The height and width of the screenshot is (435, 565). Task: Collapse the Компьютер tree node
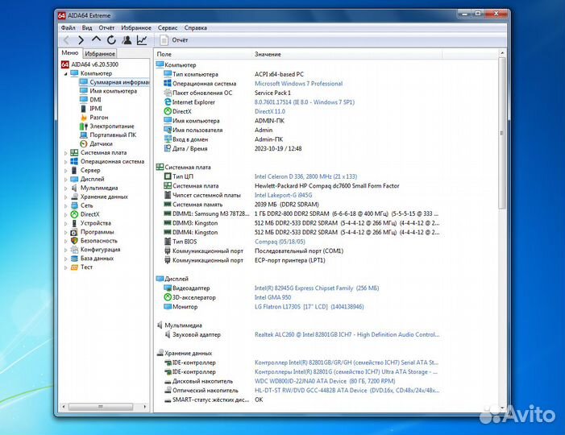click(x=65, y=74)
